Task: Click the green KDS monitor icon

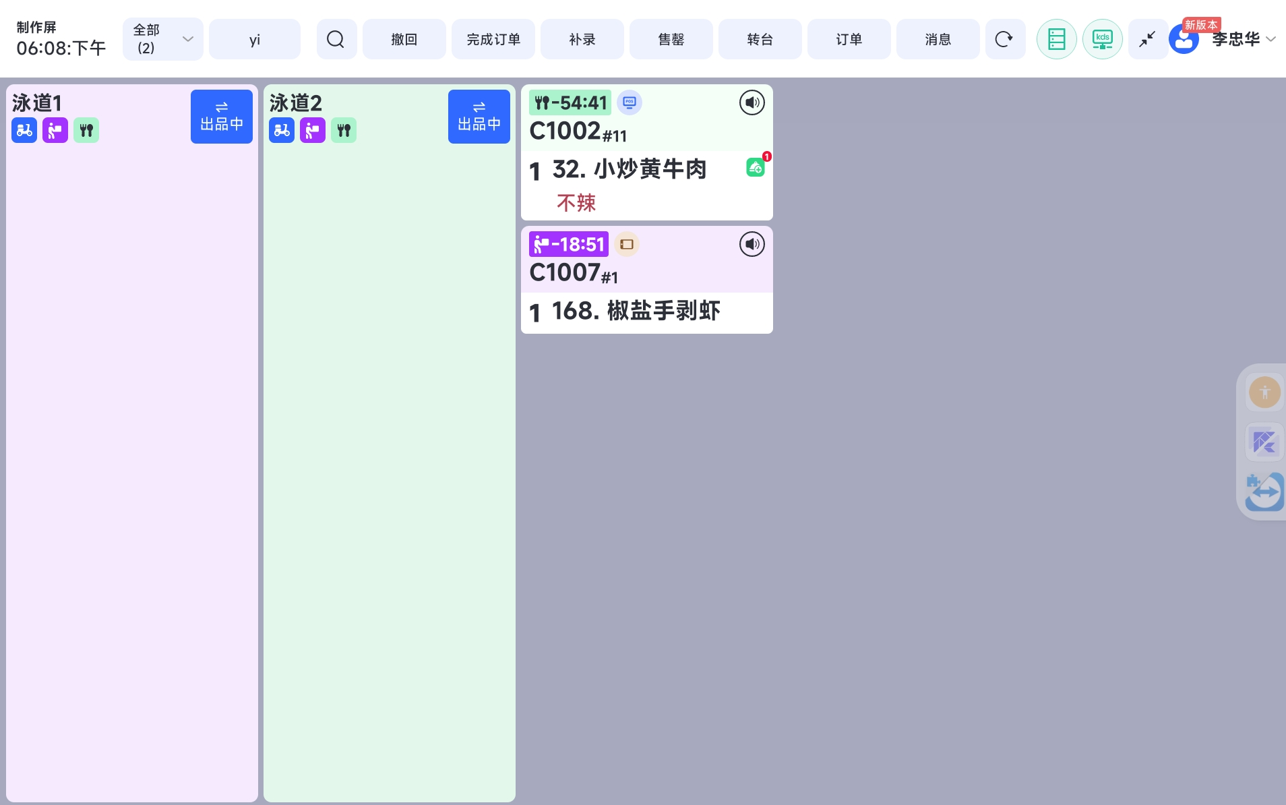Action: 1102,39
